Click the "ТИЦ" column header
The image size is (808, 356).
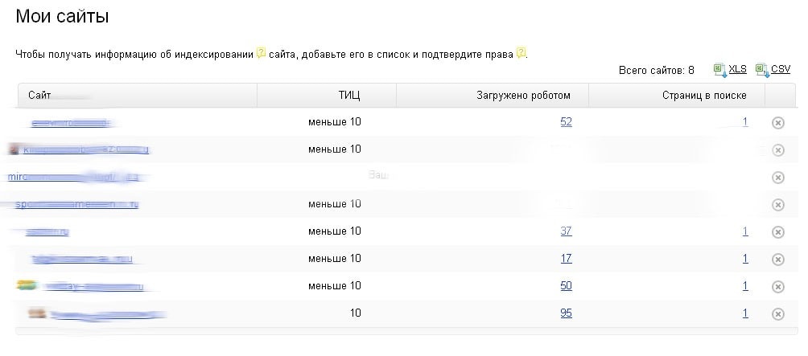pos(349,96)
